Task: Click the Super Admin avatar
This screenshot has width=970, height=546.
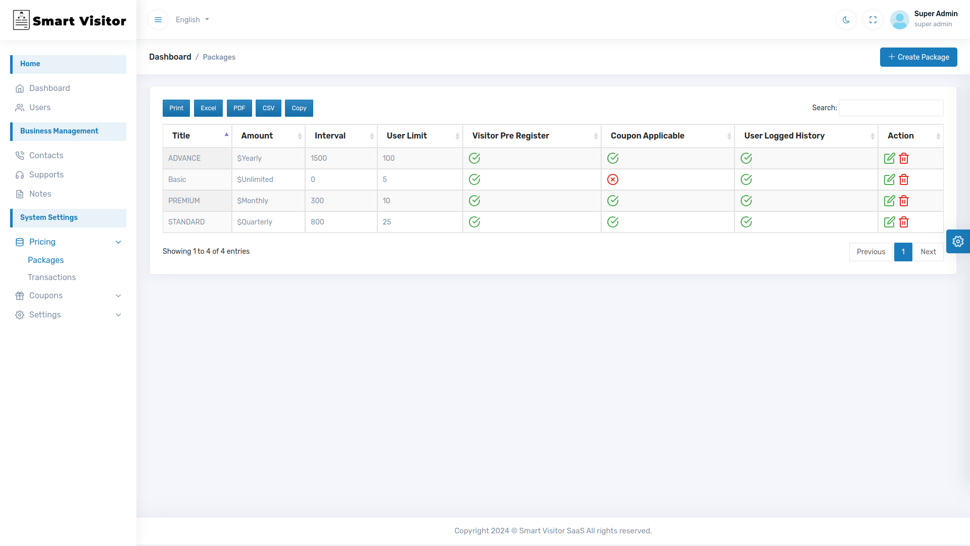Action: [x=899, y=20]
